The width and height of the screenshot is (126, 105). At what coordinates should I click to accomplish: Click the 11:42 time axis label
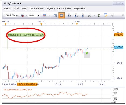coord(101,84)
